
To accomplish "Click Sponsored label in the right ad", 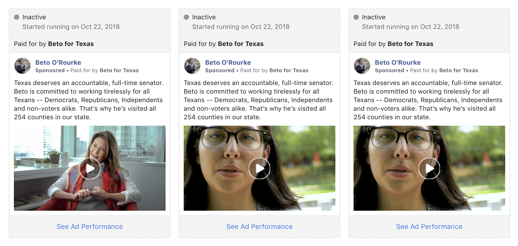I will coord(390,70).
